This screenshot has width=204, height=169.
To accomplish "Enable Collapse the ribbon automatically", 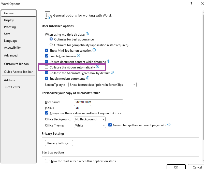I will point(47,67).
